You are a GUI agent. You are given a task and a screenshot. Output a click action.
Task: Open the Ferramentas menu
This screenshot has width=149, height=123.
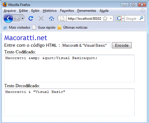pos(87,11)
